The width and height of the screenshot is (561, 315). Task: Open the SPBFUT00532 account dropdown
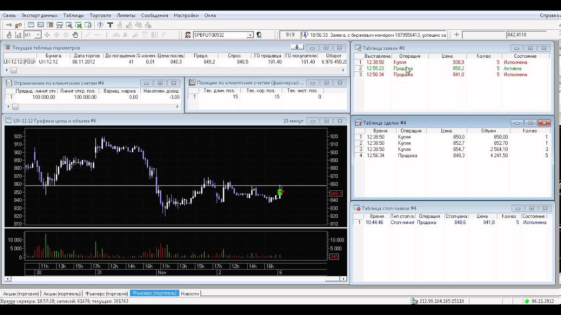250,35
